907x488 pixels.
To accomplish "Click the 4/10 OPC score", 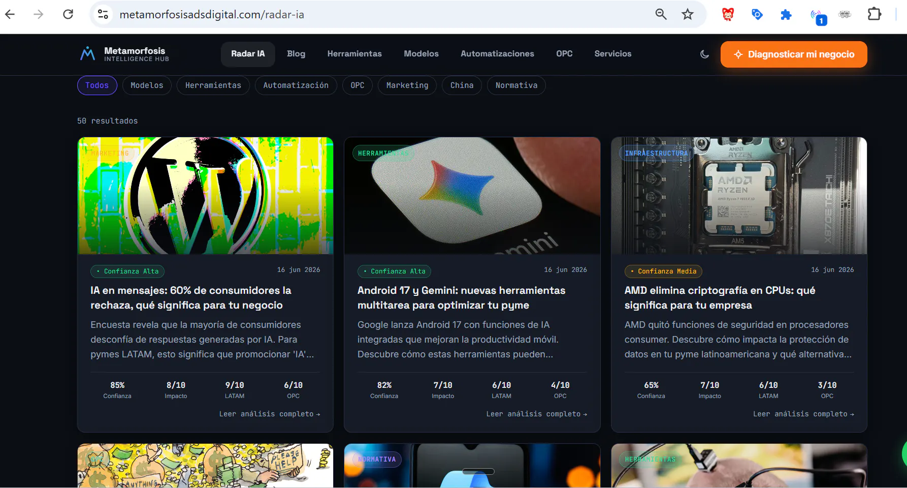I will point(560,390).
